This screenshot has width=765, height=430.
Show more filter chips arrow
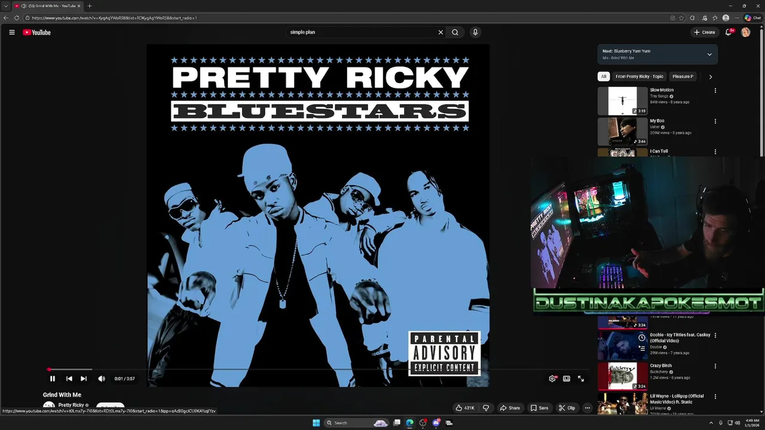[710, 76]
